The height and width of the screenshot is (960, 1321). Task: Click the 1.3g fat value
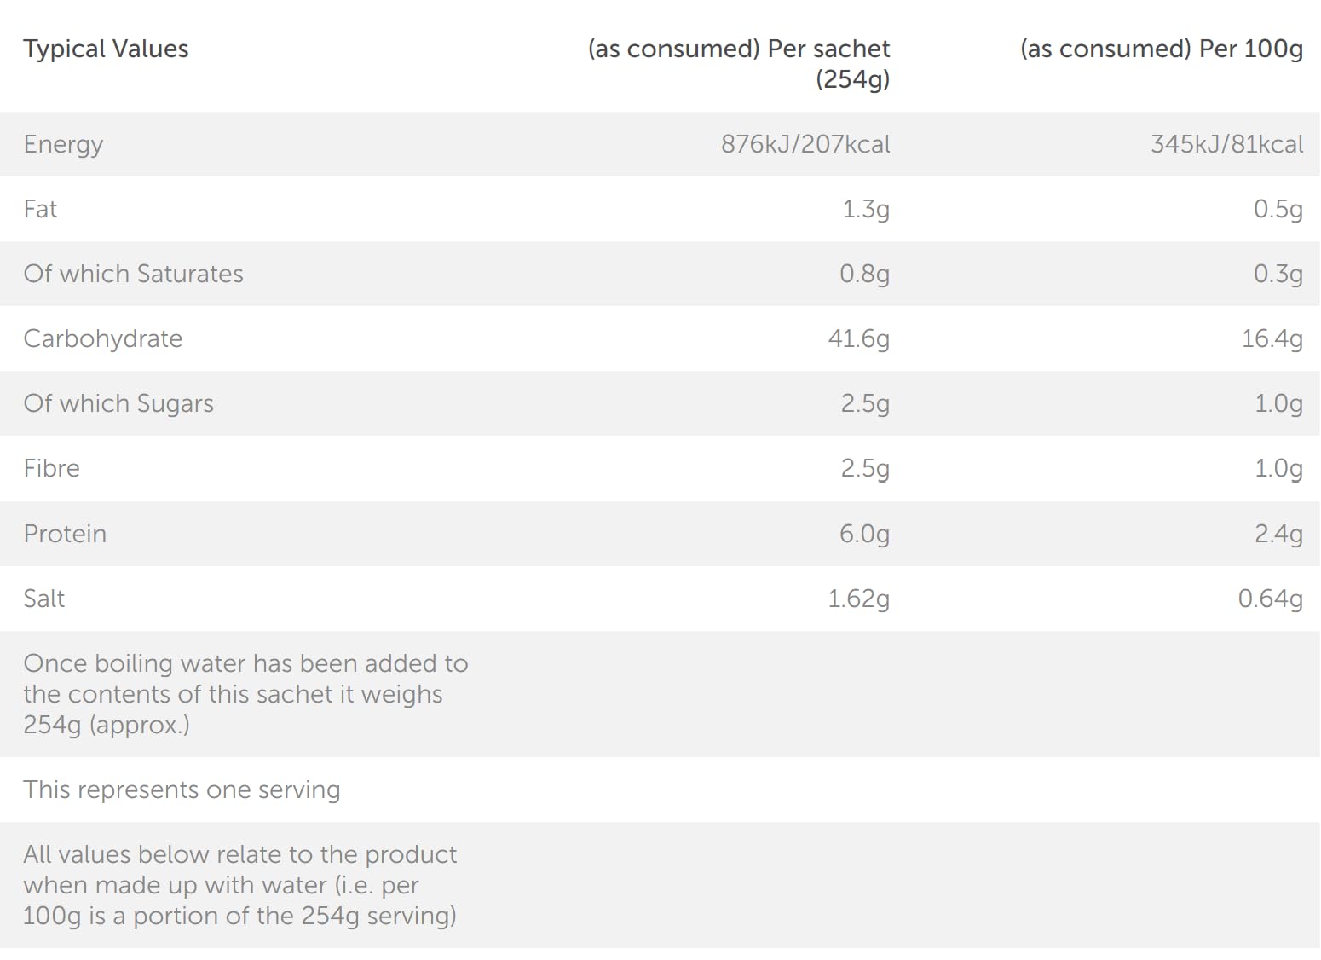click(x=866, y=209)
